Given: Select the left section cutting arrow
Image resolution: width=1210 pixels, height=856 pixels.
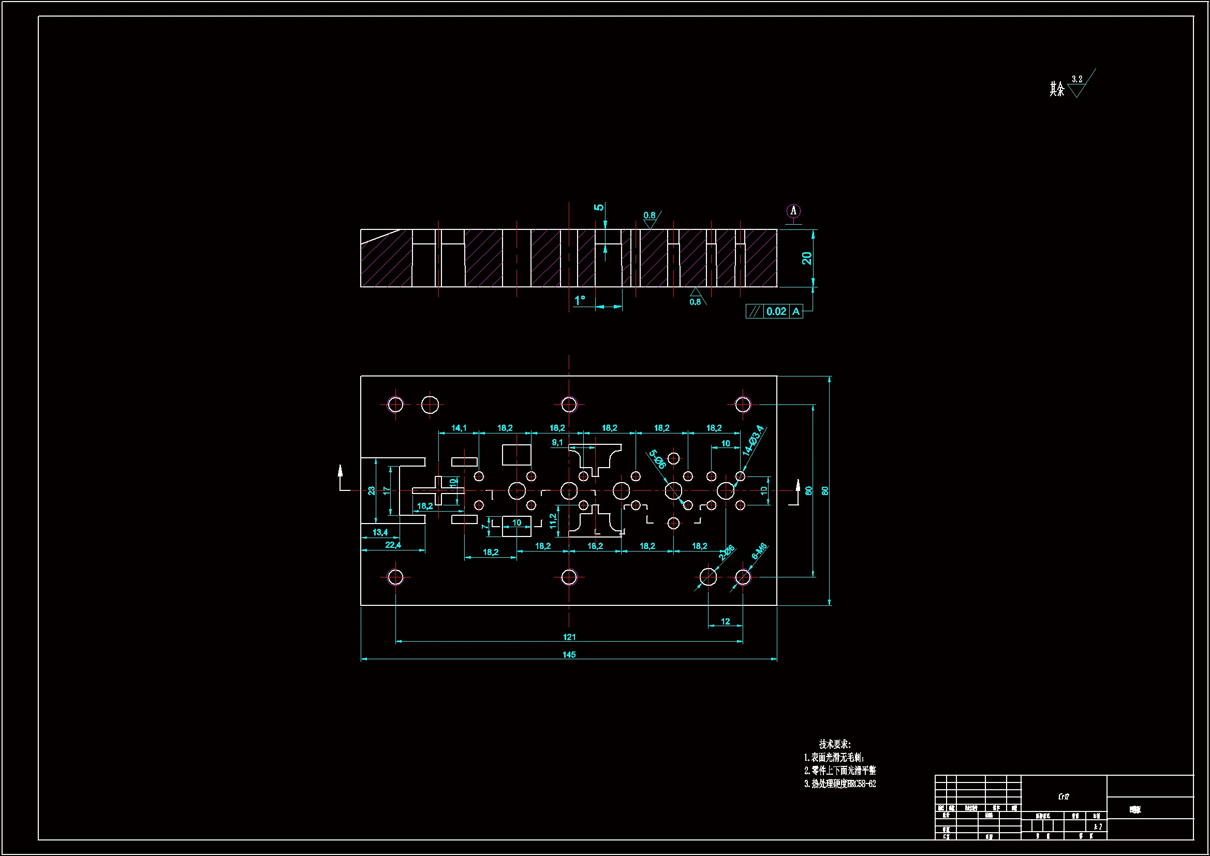Looking at the screenshot, I should tap(341, 477).
